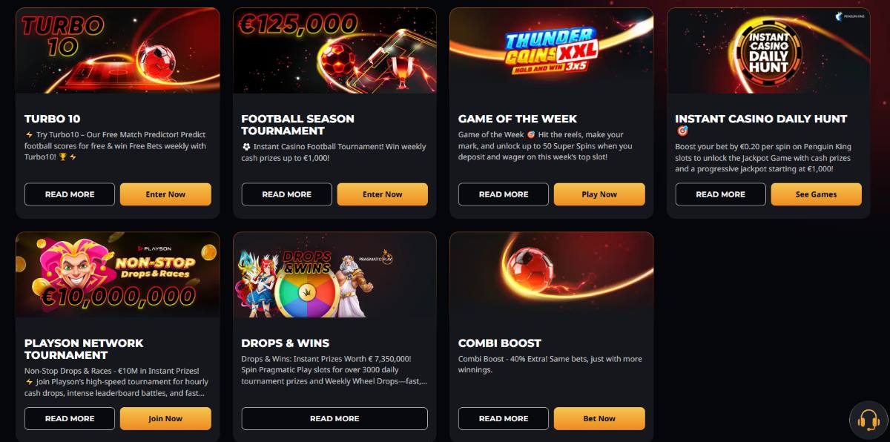Screen dimensions: 890x442
Task: Open the Drops & Wins wheel banner
Action: click(x=334, y=275)
